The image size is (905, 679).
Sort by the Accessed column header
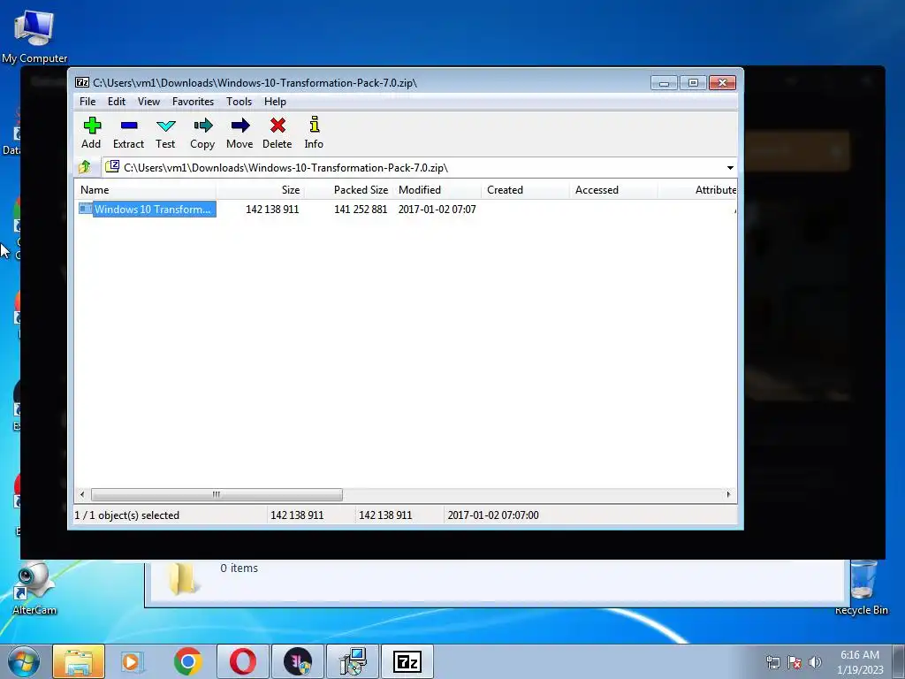[x=613, y=190]
